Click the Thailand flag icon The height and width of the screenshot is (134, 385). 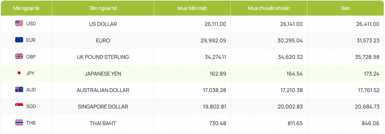pyautogui.click(x=19, y=123)
